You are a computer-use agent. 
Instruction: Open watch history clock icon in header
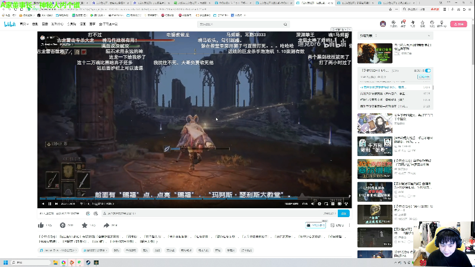click(x=432, y=24)
